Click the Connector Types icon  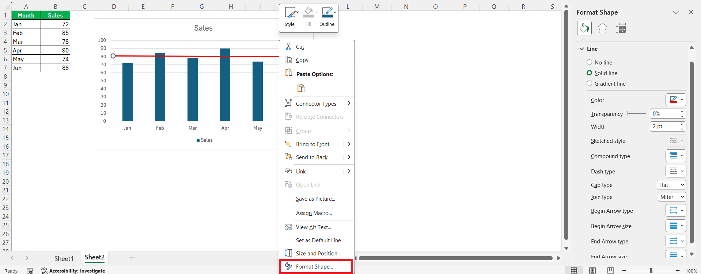tap(288, 103)
